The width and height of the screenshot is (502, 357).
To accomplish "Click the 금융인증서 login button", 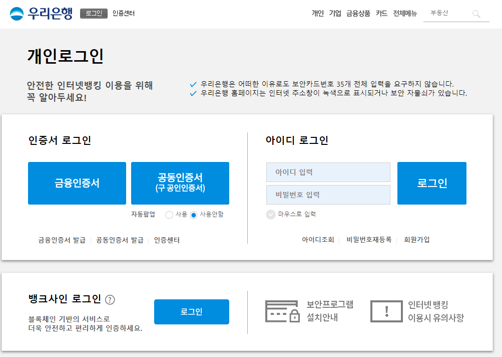I will pyautogui.click(x=77, y=183).
